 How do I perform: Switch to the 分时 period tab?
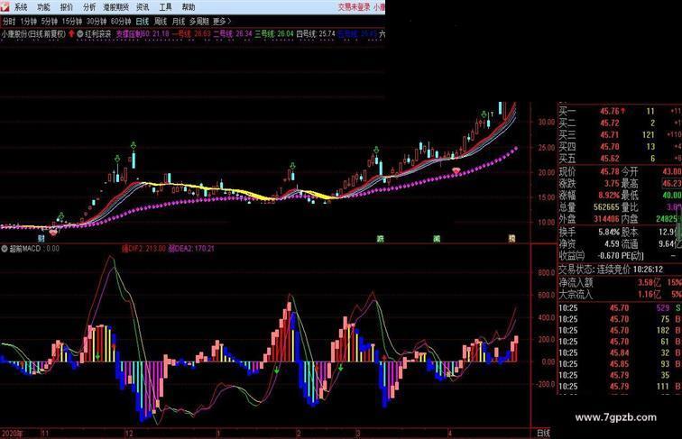coord(9,21)
